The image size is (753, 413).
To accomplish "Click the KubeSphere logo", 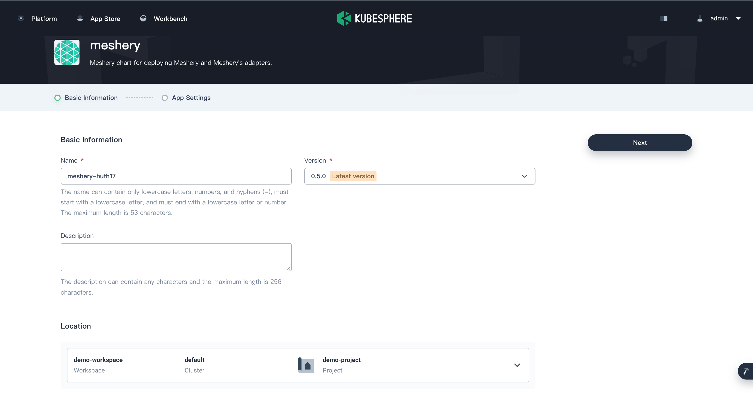I will coord(374,18).
